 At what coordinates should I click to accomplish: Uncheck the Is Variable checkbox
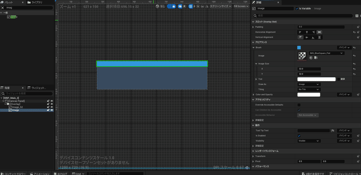click(x=297, y=9)
